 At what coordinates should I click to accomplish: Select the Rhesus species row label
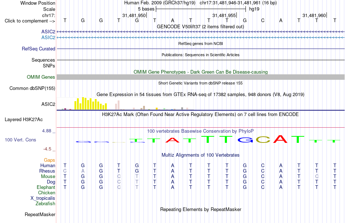click(x=47, y=171)
